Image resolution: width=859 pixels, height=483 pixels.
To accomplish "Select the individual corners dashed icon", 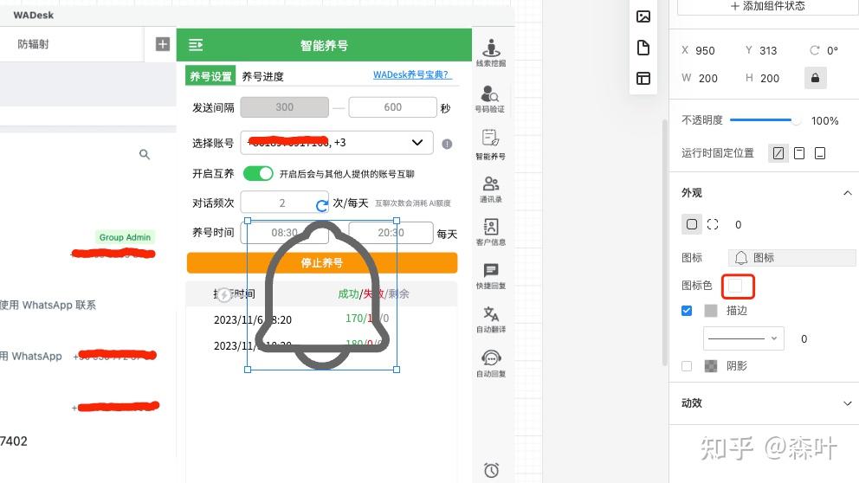I will tap(713, 224).
